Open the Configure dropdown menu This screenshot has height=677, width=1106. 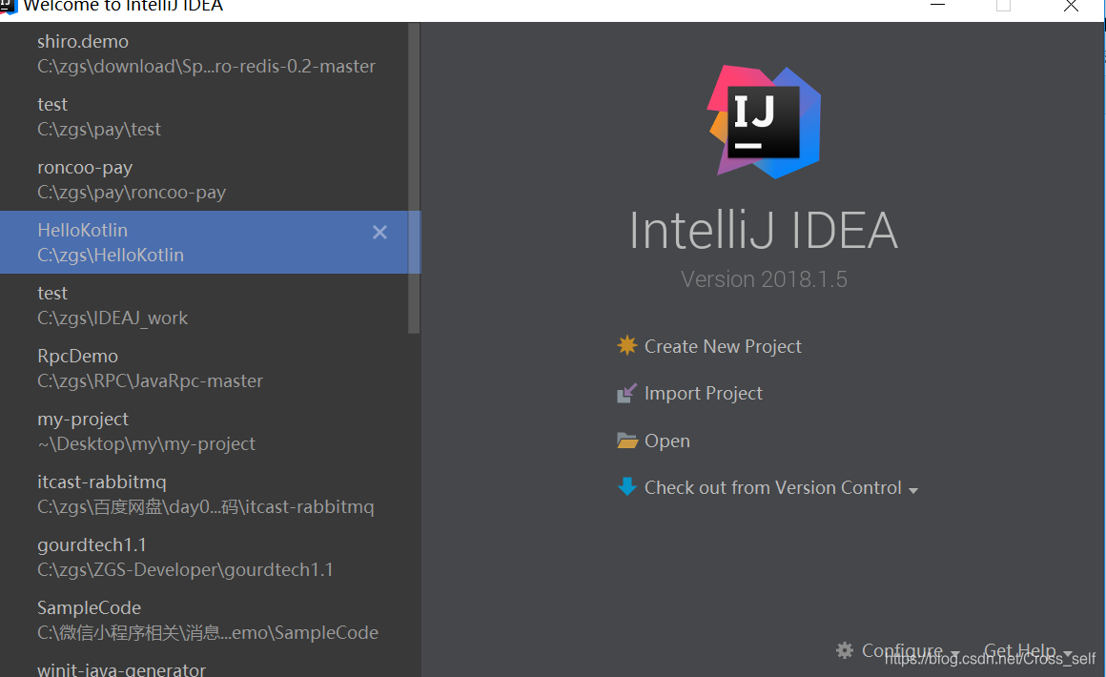coord(910,650)
